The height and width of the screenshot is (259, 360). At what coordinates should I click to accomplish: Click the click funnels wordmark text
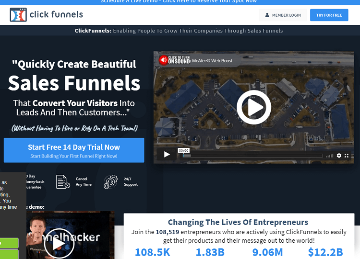(56, 14)
